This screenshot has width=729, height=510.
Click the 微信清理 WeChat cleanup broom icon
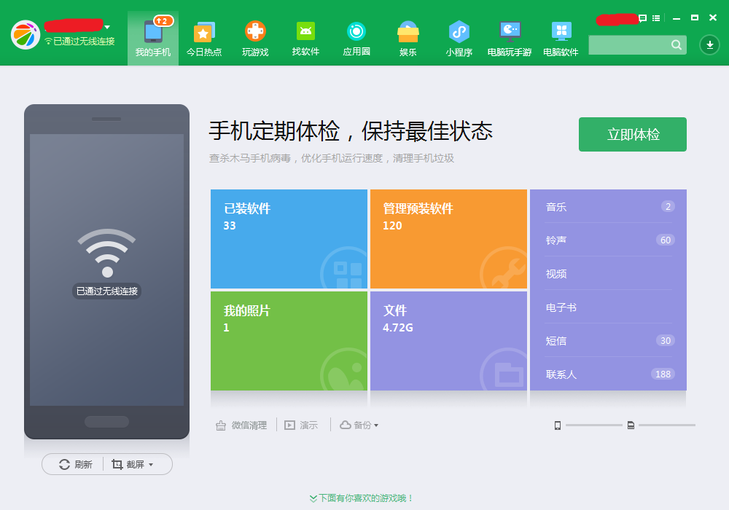pos(220,425)
